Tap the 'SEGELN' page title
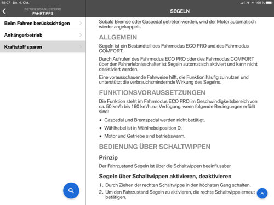The image size is (274, 205). click(x=180, y=11)
